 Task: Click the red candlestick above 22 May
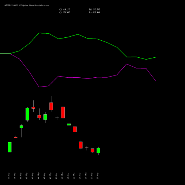point(75,129)
